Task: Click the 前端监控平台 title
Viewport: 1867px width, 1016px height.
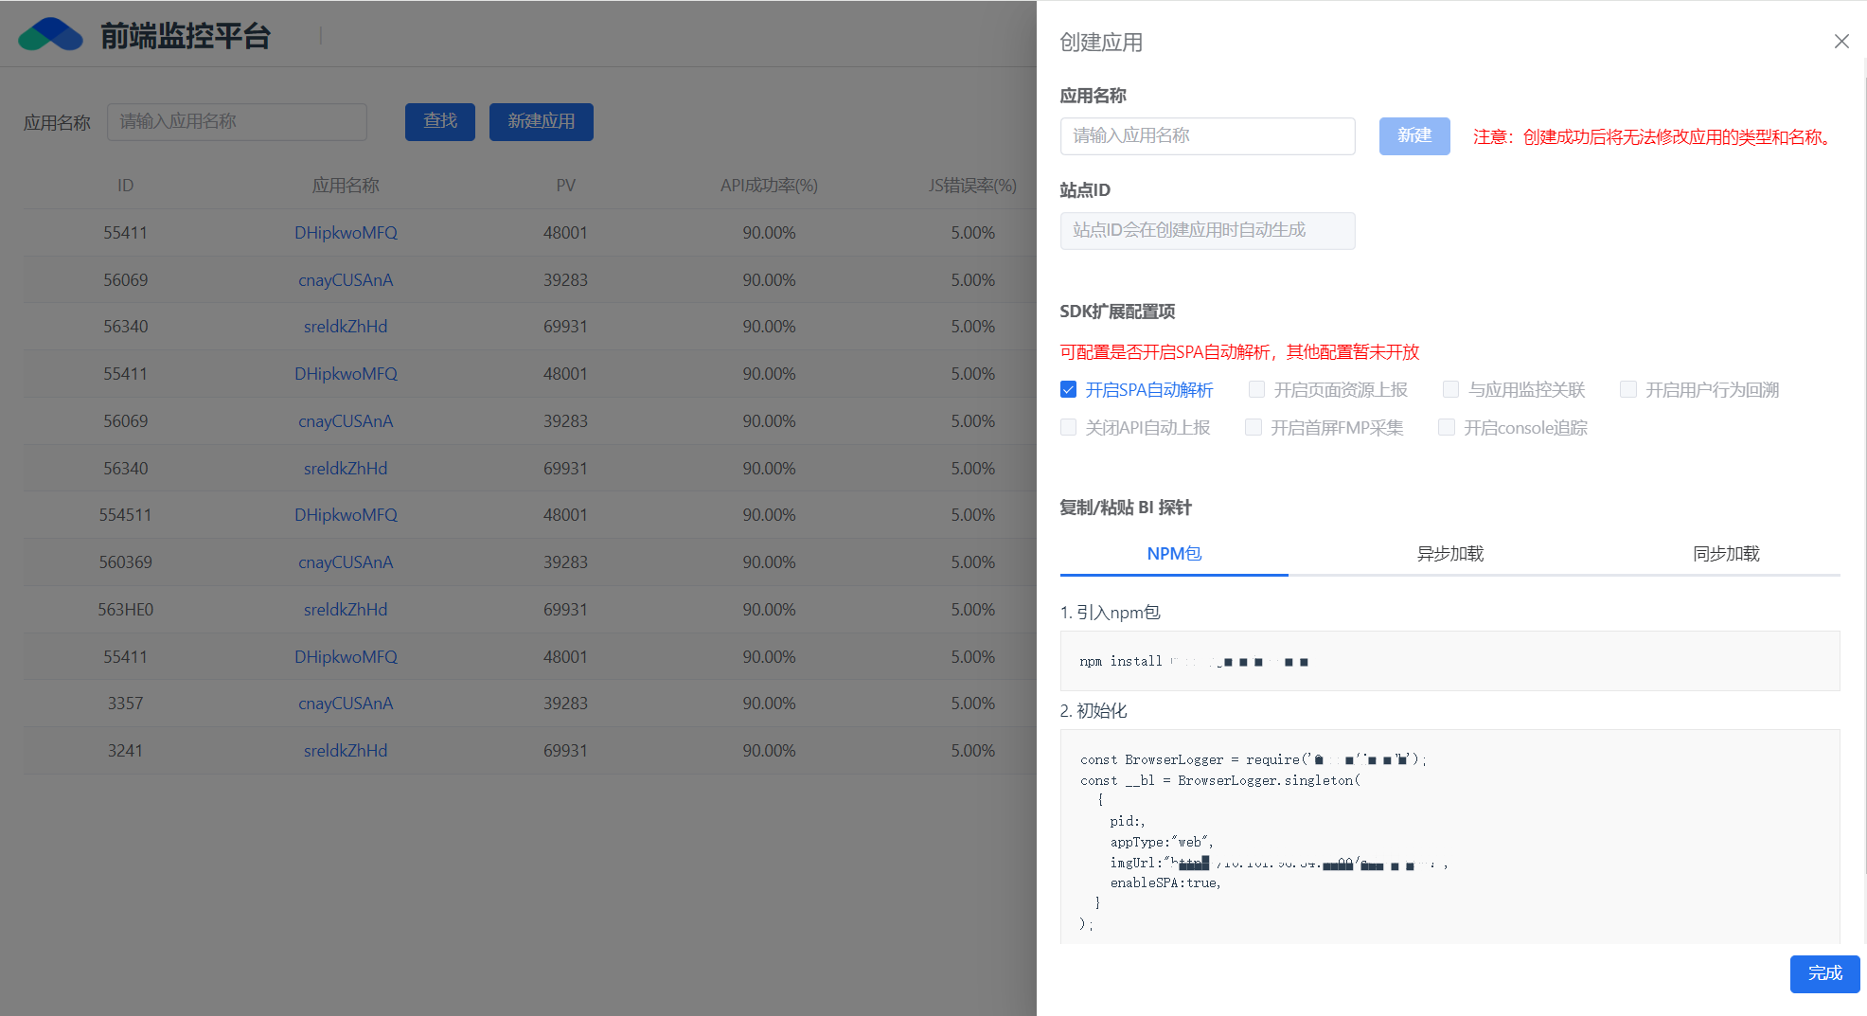Action: [x=186, y=36]
